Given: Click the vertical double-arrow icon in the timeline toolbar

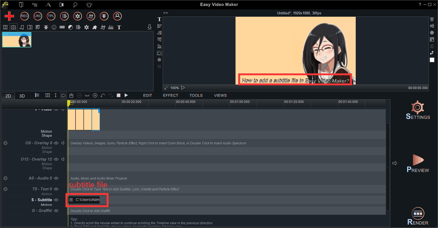Looking at the screenshot, I should point(55,95).
